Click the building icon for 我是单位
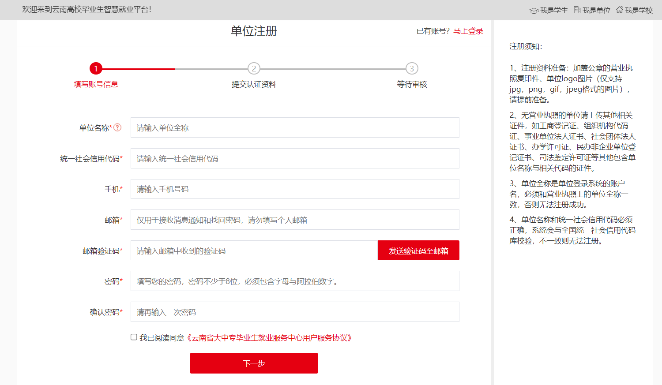Image resolution: width=662 pixels, height=385 pixels. [577, 10]
